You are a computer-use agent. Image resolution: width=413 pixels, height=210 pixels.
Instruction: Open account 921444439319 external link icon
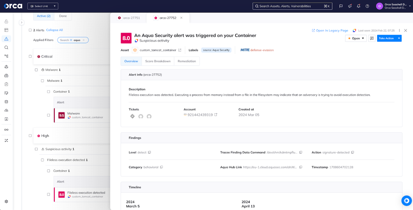(216, 115)
